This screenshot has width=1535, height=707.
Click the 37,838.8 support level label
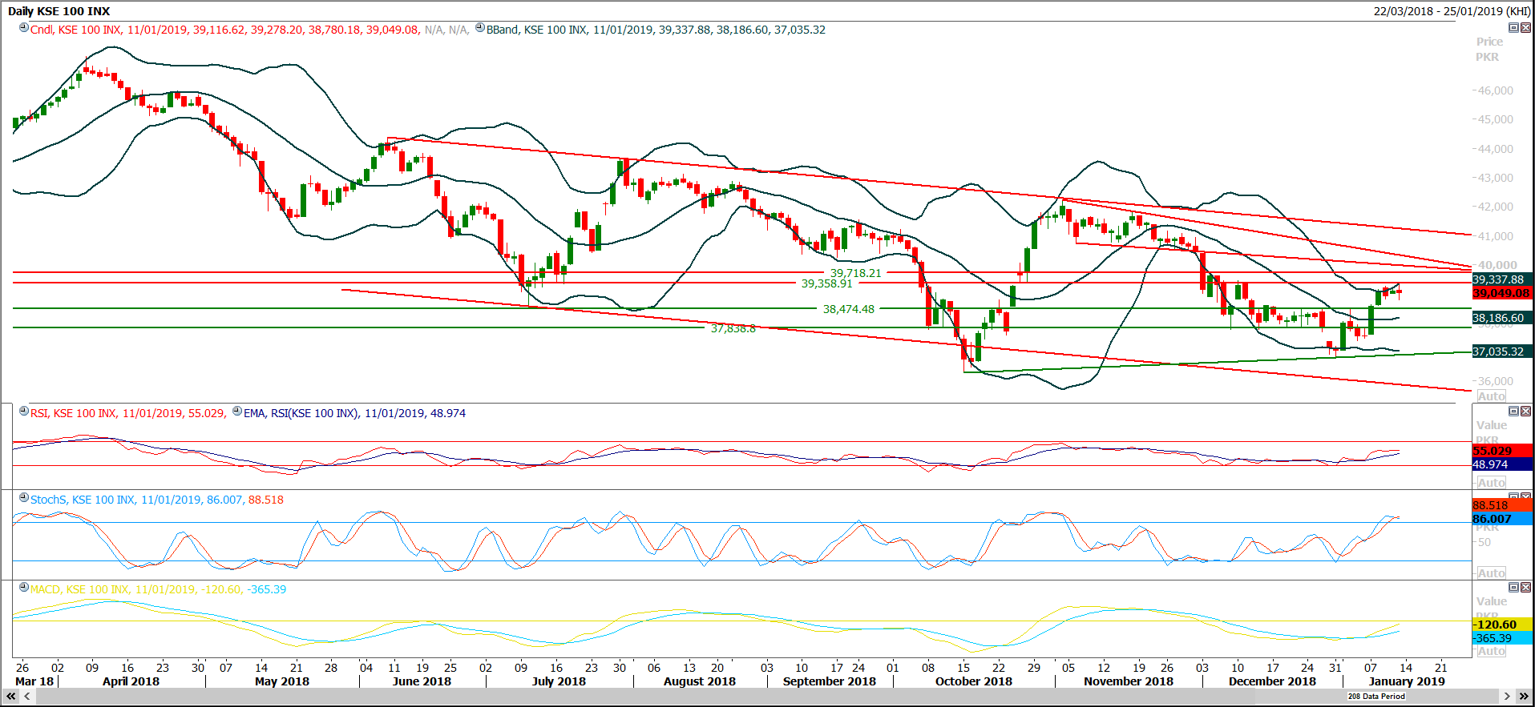click(x=733, y=328)
